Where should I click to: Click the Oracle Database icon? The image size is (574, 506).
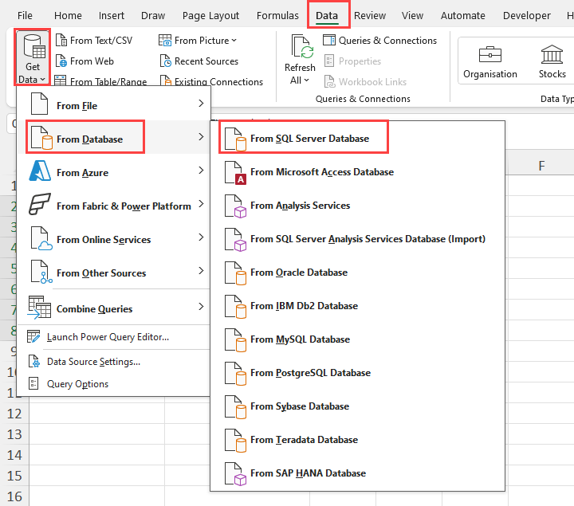[235, 273]
